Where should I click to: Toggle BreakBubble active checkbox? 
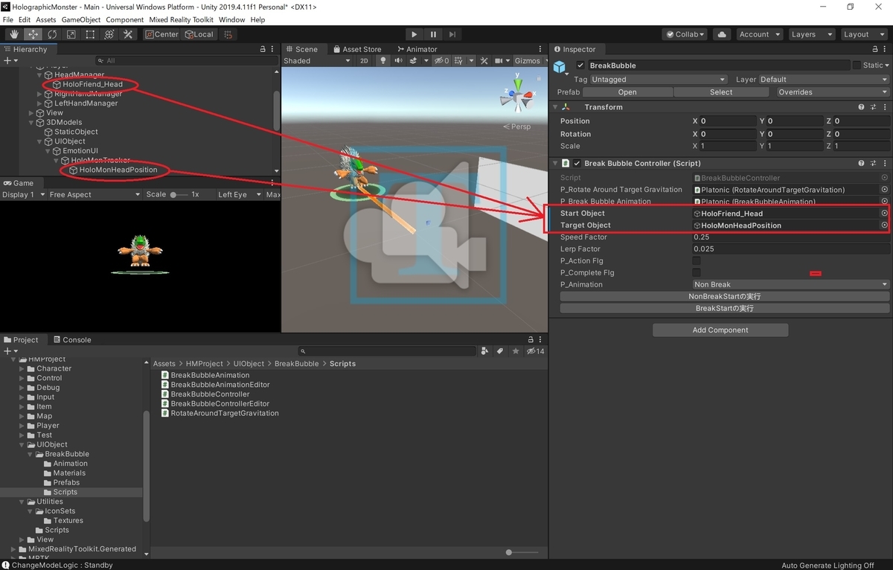tap(580, 65)
